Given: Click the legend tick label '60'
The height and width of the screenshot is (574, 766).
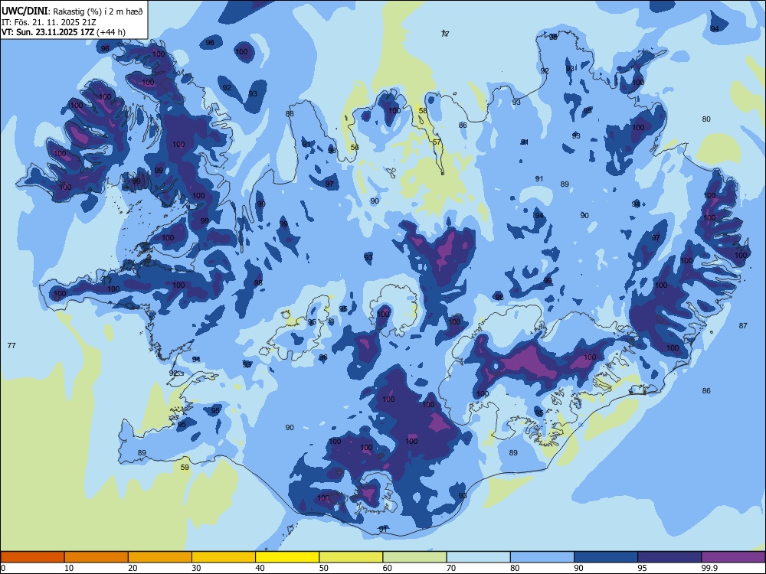Looking at the screenshot, I should pyautogui.click(x=388, y=568).
